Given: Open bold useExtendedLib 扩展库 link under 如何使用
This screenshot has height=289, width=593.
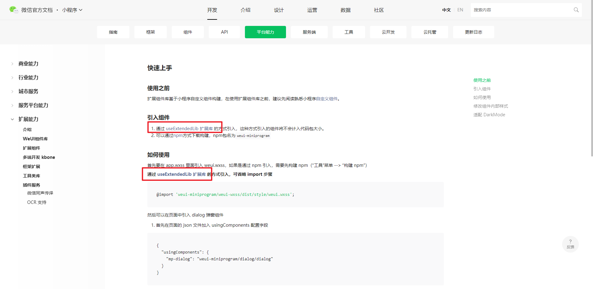Looking at the screenshot, I should [182, 174].
